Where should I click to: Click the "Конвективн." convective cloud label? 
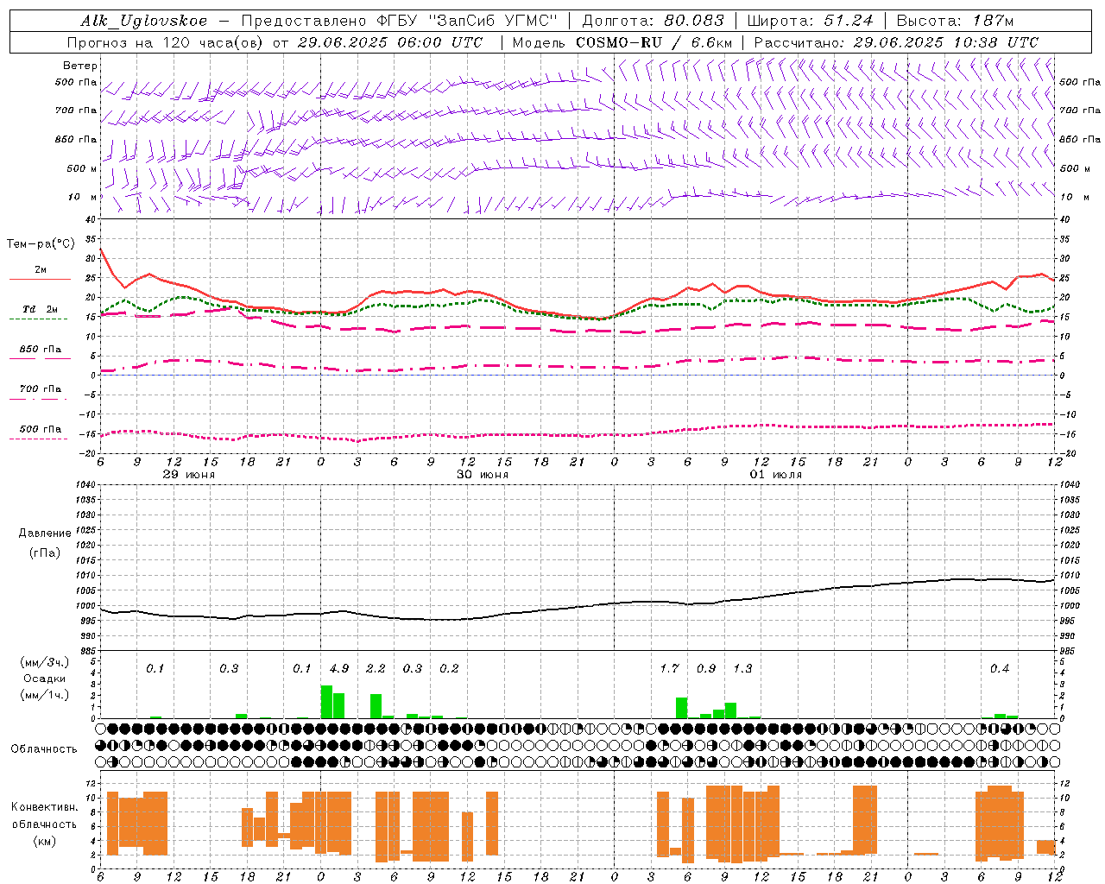(44, 807)
